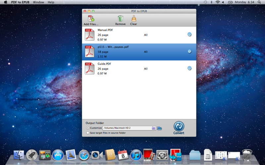This screenshot has height=165, width=265.
Task: Launch Safari from the dock
Action: [x=84, y=155]
